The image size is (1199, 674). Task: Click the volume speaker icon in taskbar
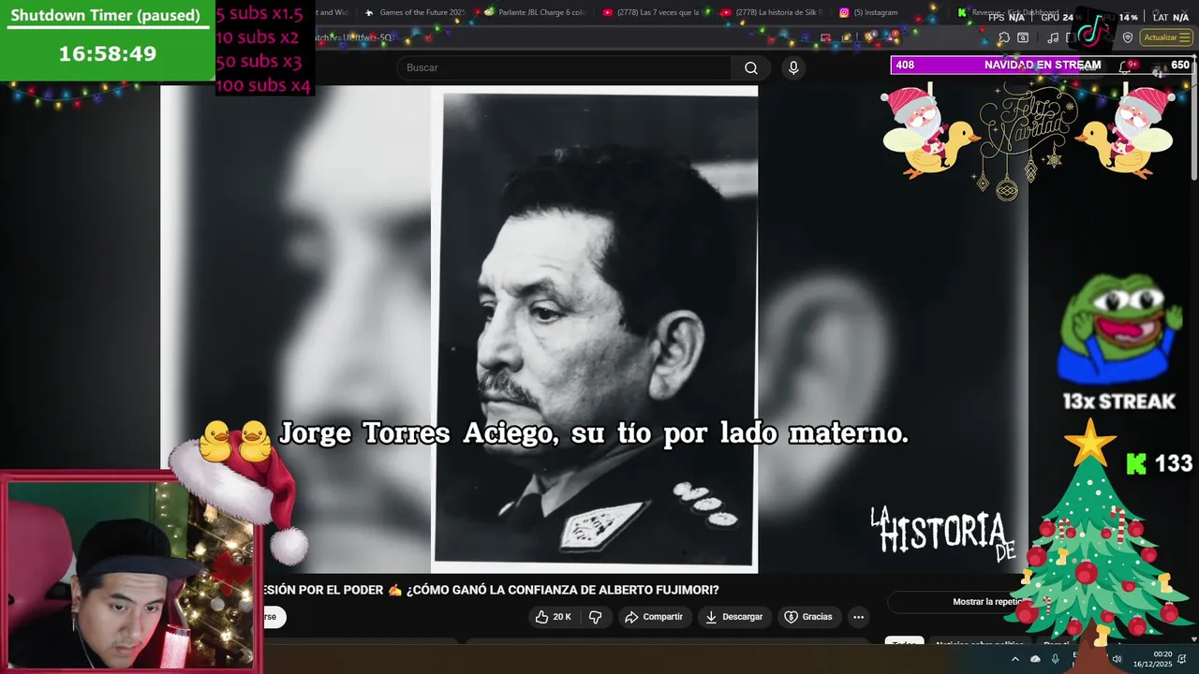(x=1117, y=659)
